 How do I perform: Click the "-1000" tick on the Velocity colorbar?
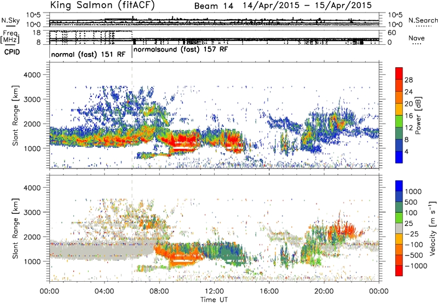click(x=416, y=266)
